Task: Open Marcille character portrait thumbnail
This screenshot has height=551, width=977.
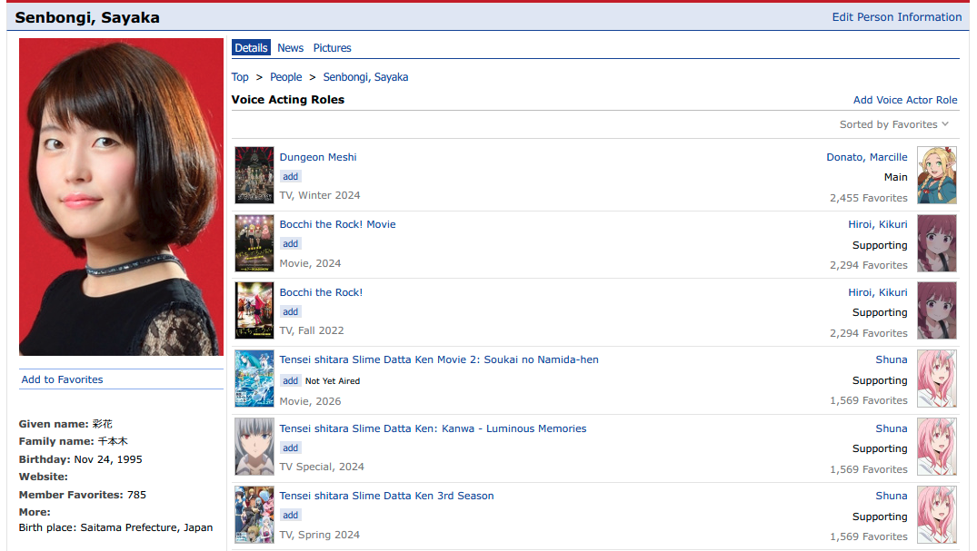Action: tap(936, 175)
